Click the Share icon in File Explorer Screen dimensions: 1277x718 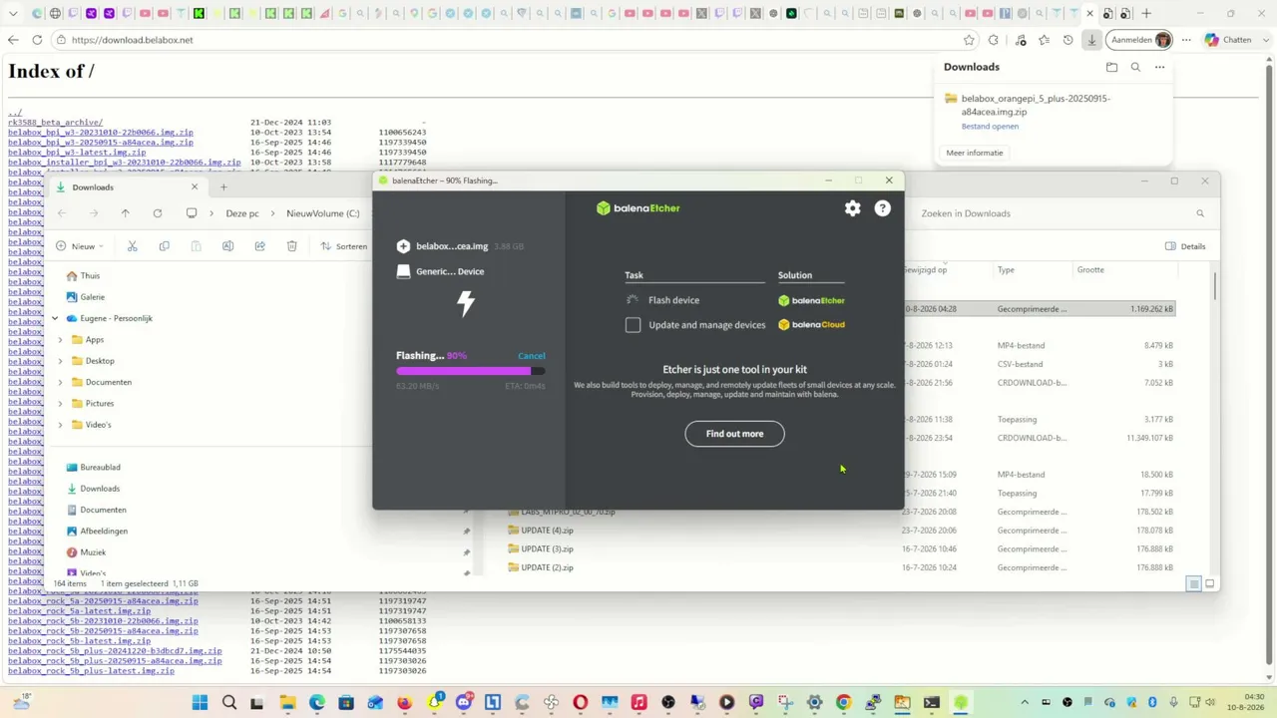coord(259,246)
